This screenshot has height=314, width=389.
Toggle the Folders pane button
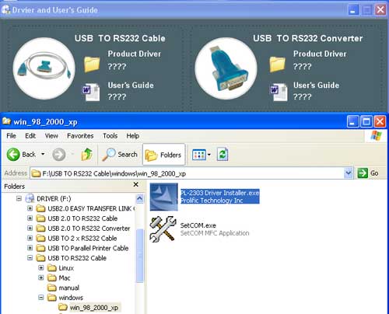coord(164,155)
